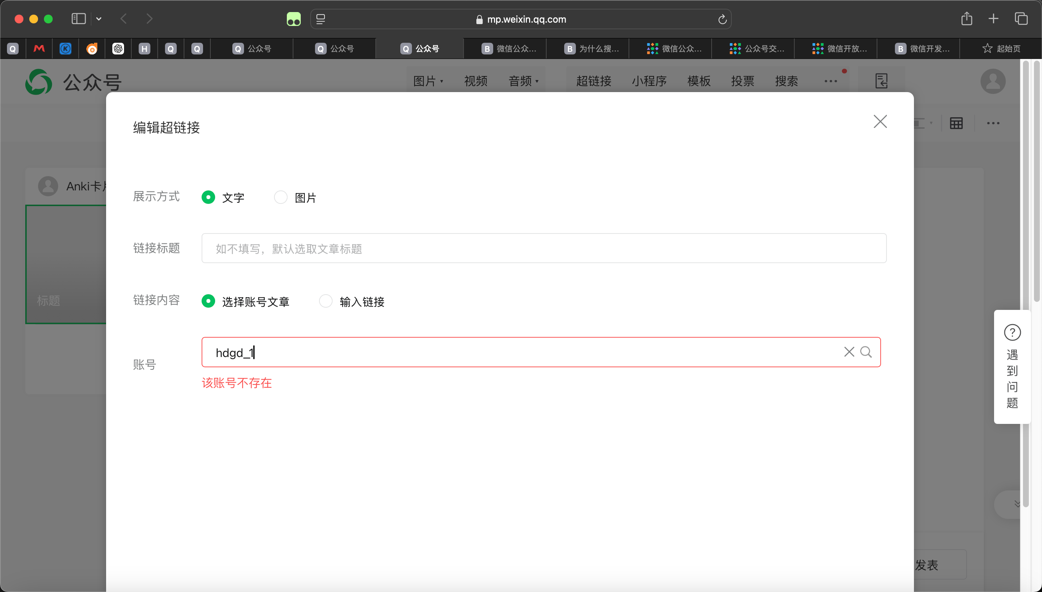The image size is (1042, 592).
Task: Choose the 选择账号文章 radio option
Action: [209, 301]
